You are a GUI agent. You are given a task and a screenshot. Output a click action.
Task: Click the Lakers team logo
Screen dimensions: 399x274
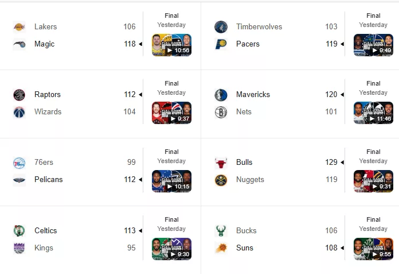[19, 27]
